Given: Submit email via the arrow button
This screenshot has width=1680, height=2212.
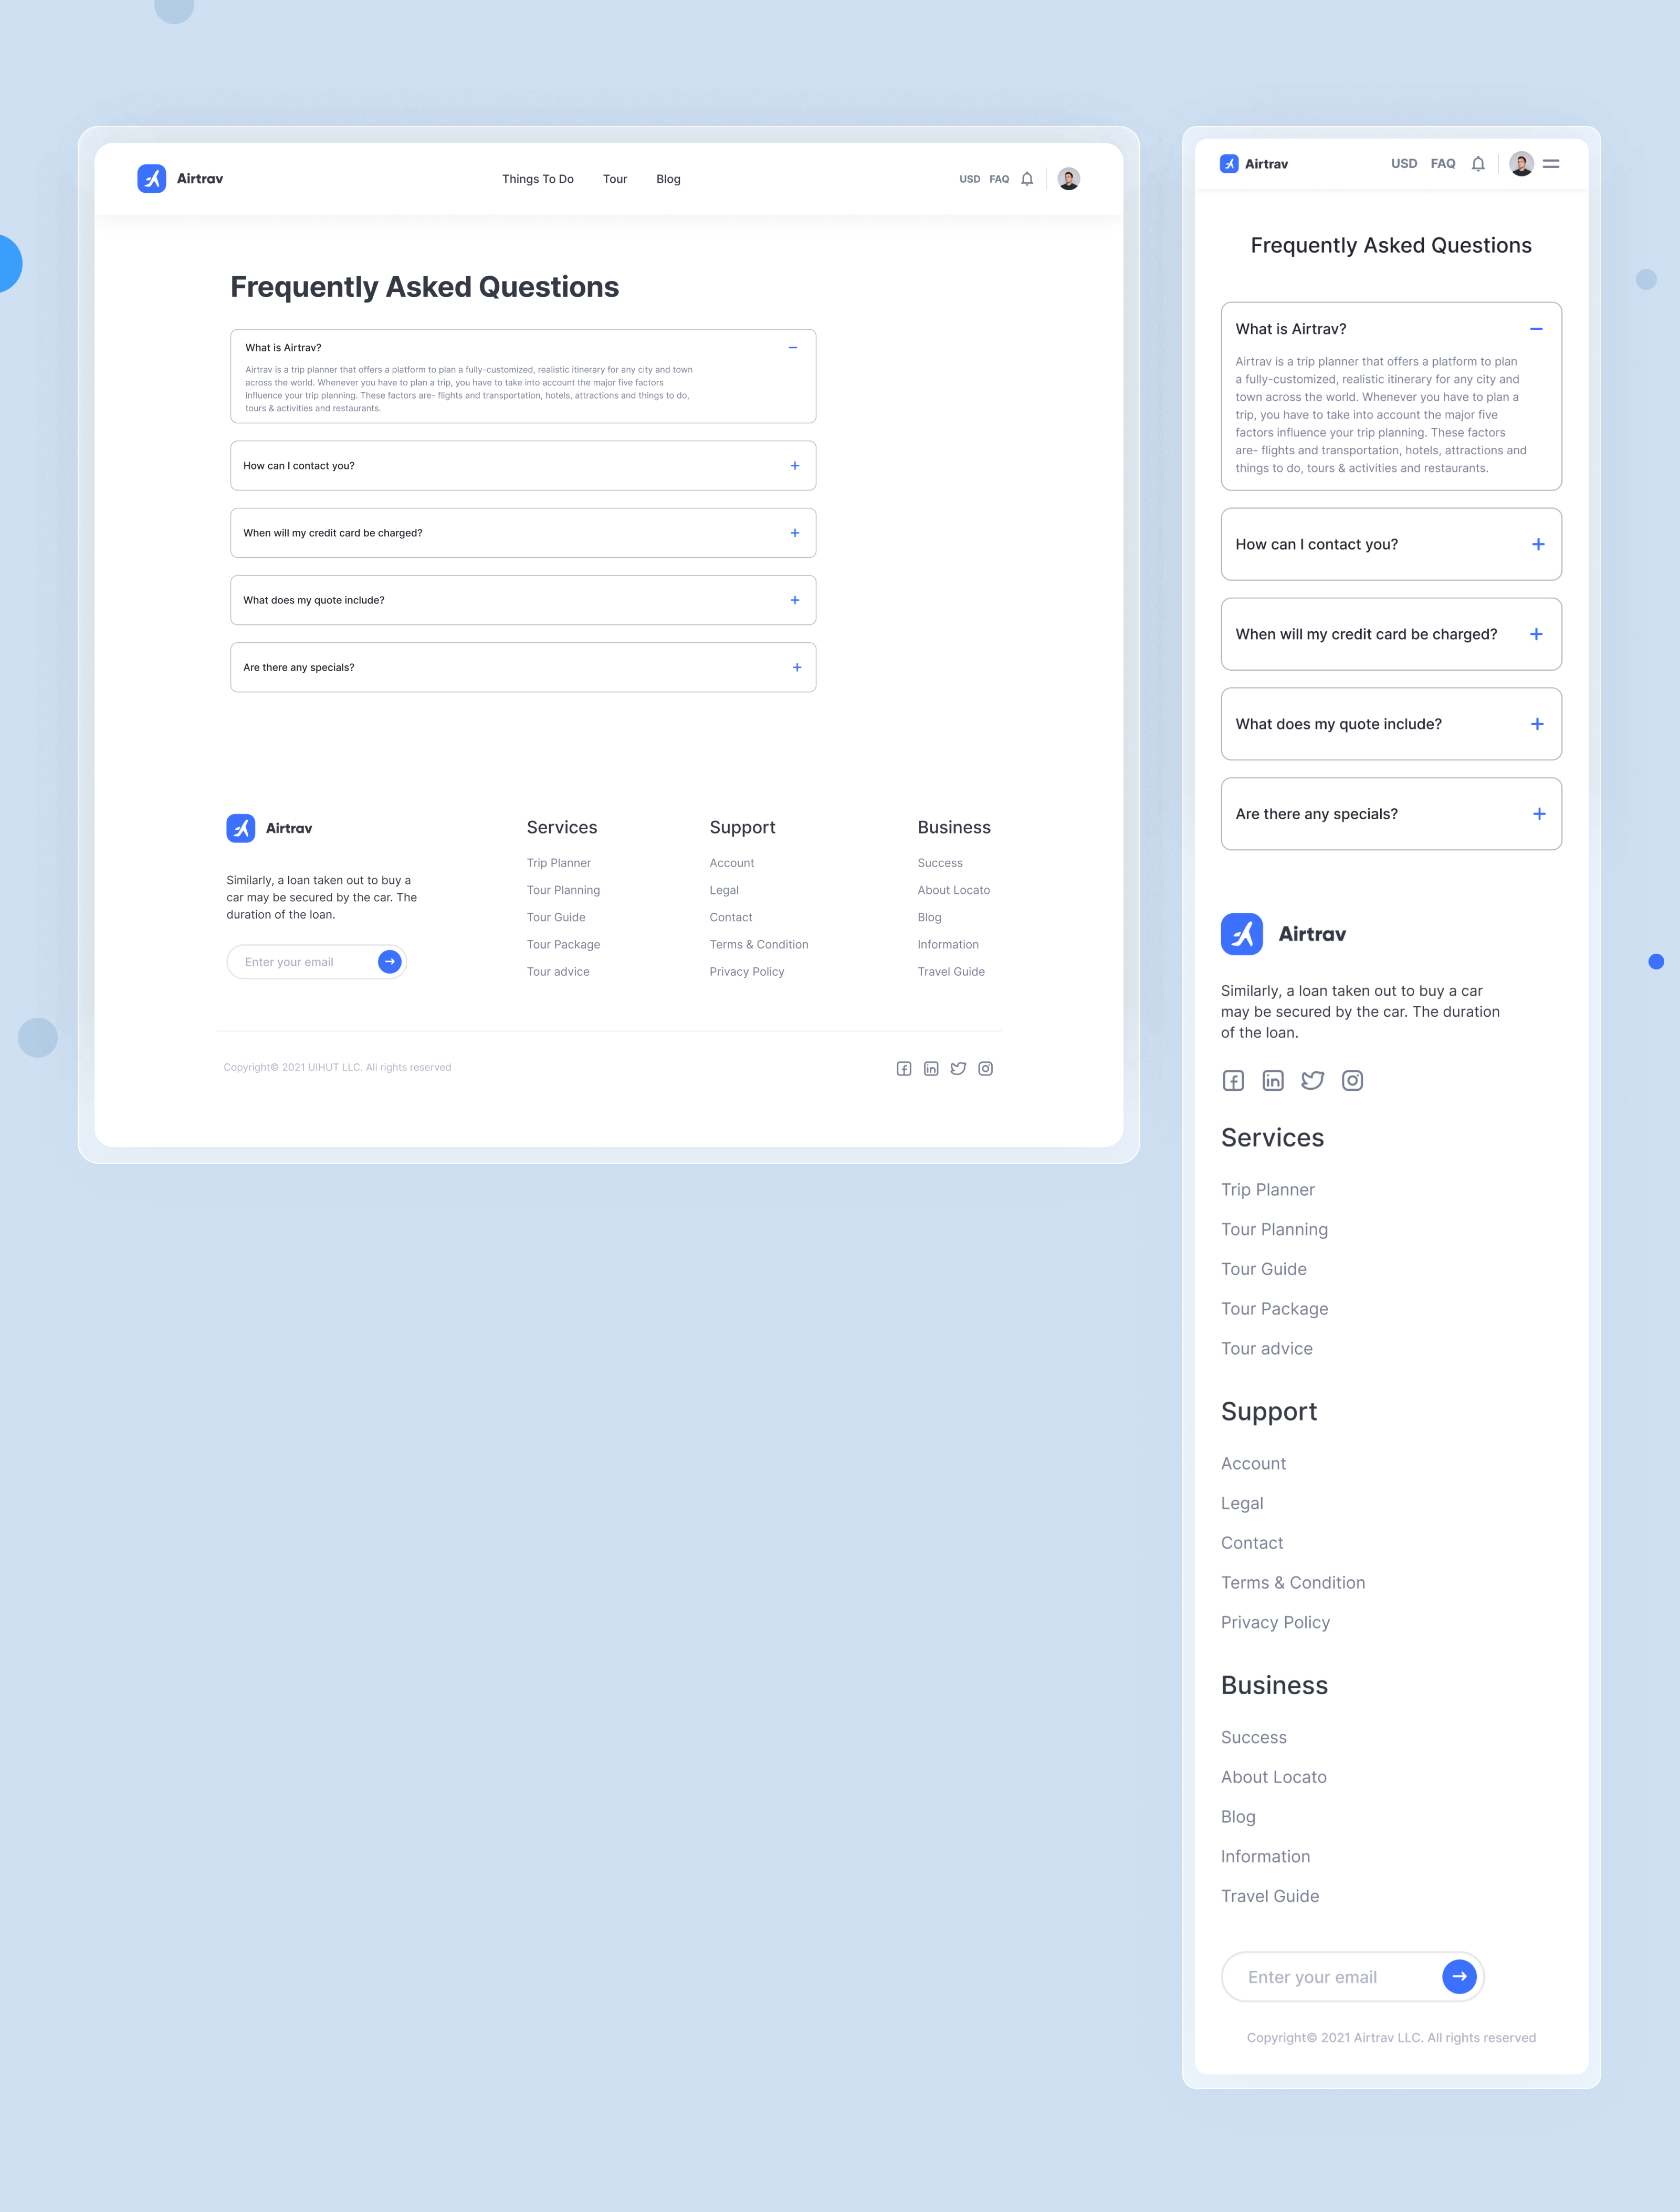Looking at the screenshot, I should point(390,961).
